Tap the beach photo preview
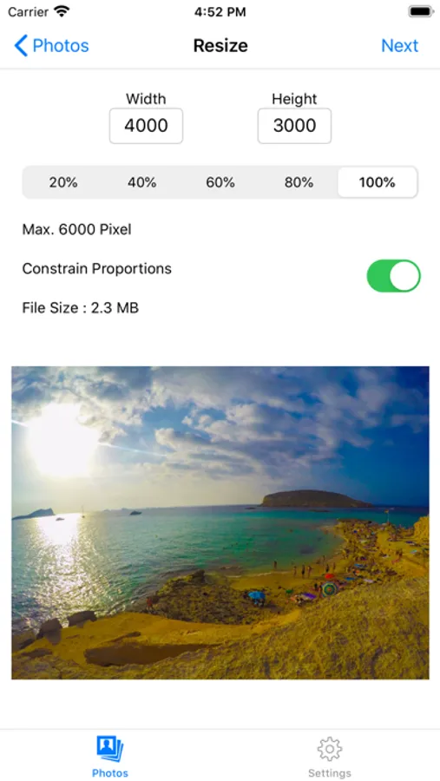The image size is (440, 781). [220, 522]
